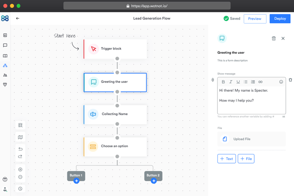The image size is (294, 196).
Task: Go back using the left arrow
Action: tap(18, 18)
